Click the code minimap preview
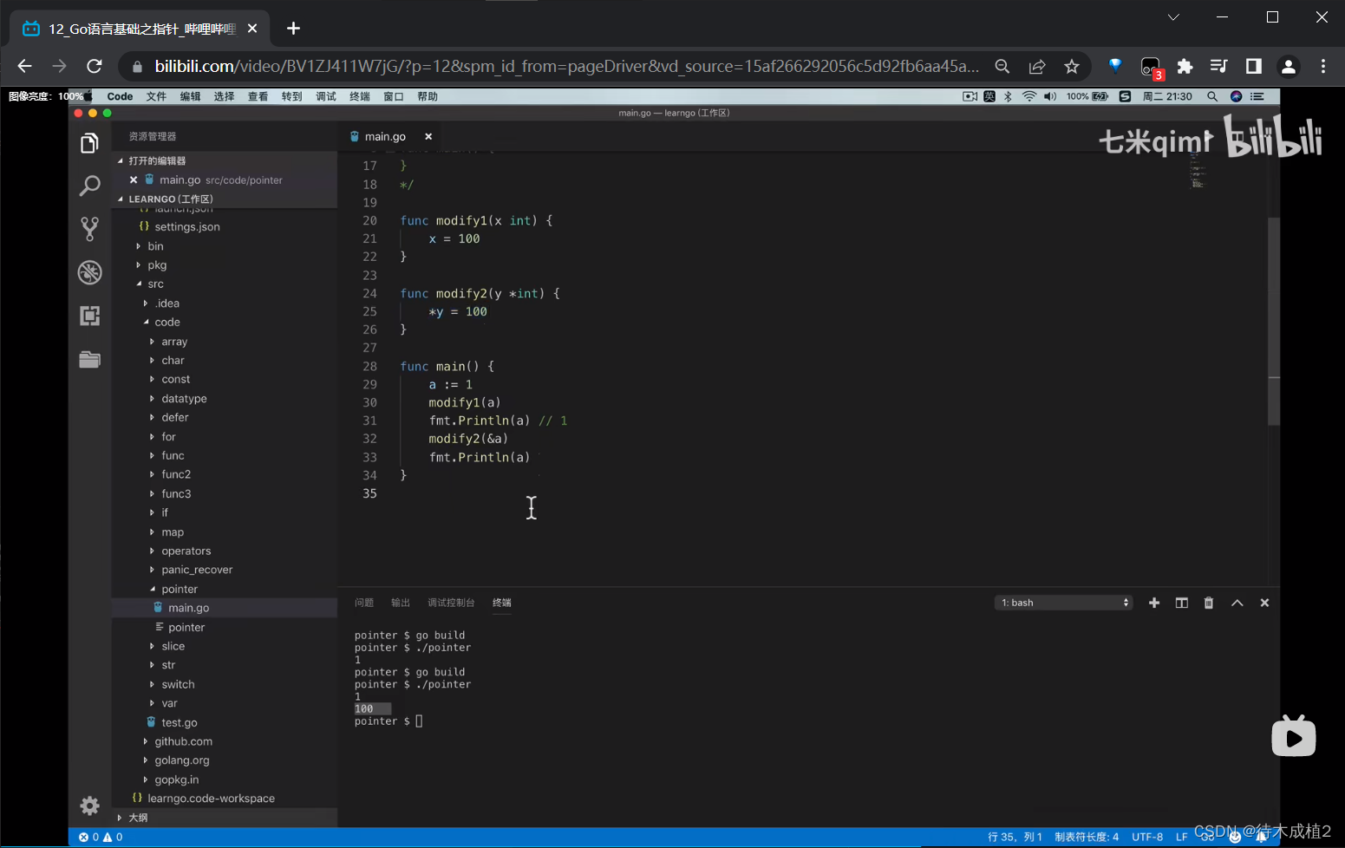This screenshot has width=1345, height=848. click(1198, 171)
